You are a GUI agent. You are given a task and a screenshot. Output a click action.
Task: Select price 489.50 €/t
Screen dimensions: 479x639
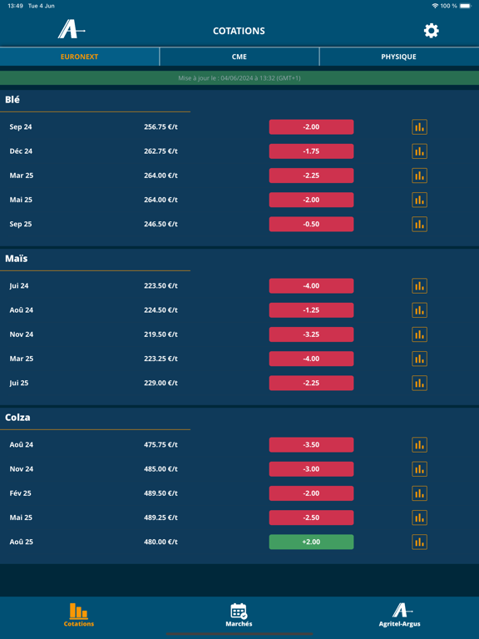point(160,493)
